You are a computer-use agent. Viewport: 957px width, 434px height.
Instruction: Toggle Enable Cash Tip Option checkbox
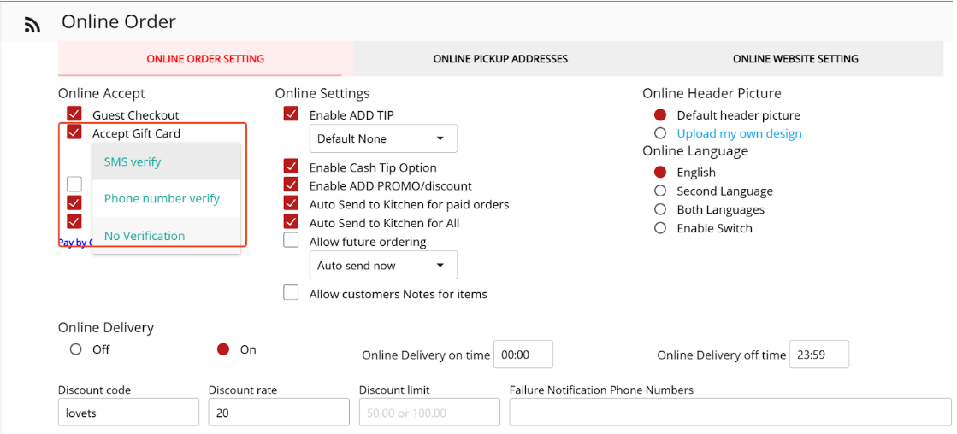[x=291, y=167]
